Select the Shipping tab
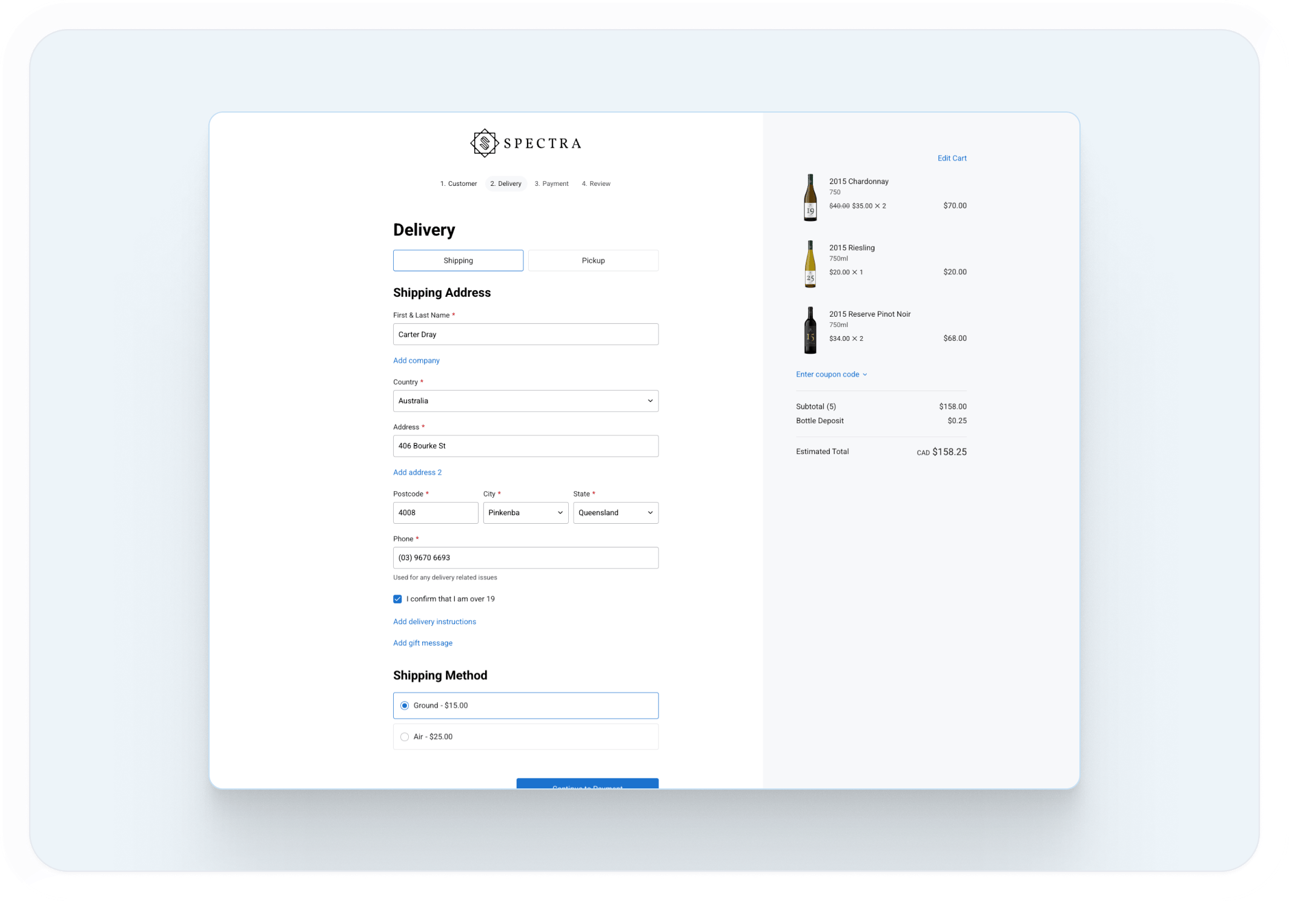The width and height of the screenshot is (1289, 901). tap(458, 260)
